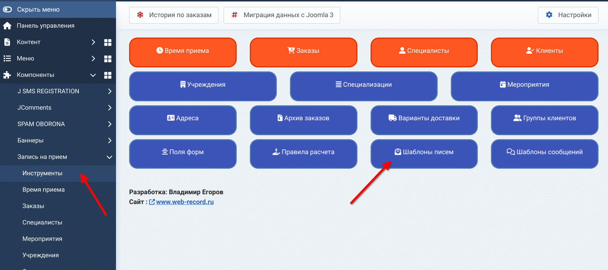Image resolution: width=608 pixels, height=270 pixels.
Task: Click the Компоненты puzzle piece icon
Action: (x=7, y=75)
